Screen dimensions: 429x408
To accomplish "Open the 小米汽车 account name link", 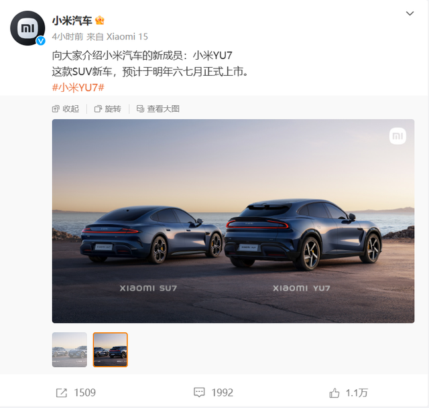I will [72, 21].
